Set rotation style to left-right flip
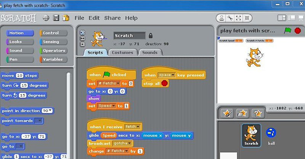305x159 pixels. coord(82,39)
